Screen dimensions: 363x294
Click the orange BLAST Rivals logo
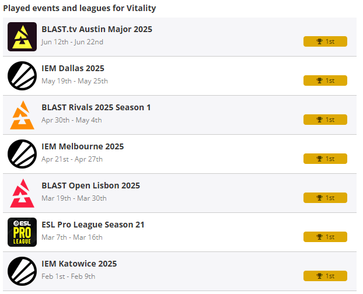point(22,115)
